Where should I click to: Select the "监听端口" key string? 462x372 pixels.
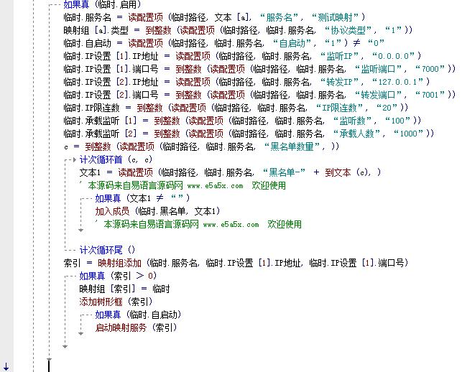click(x=378, y=69)
